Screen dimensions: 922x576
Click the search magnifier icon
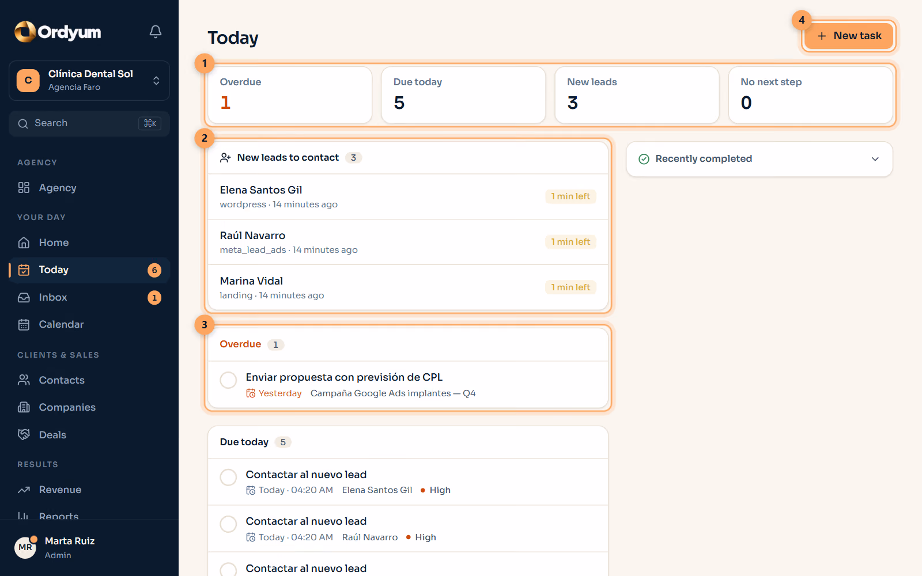pos(23,124)
